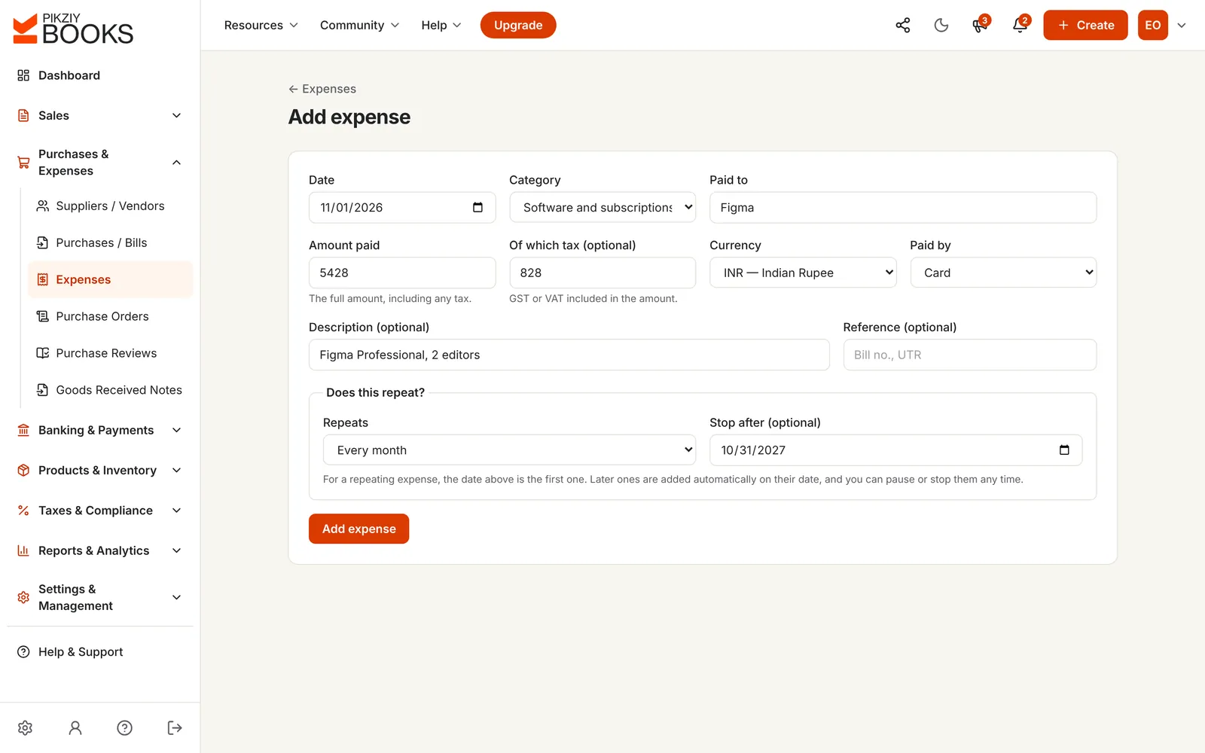Expand Banking & Payments section
The width and height of the screenshot is (1205, 753).
pos(99,430)
